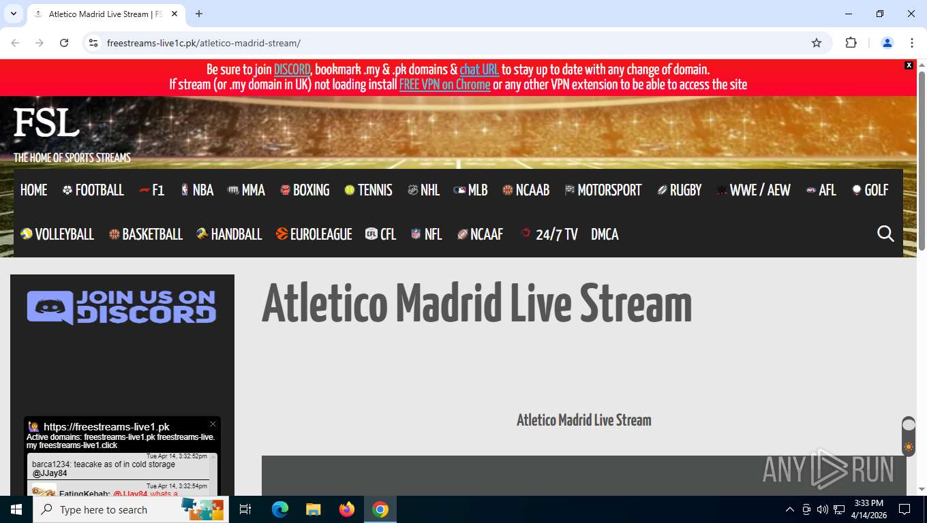The width and height of the screenshot is (927, 523).
Task: Click the FSL site logo
Action: click(46, 123)
